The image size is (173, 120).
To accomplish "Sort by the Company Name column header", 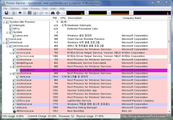I will tap(144, 18).
